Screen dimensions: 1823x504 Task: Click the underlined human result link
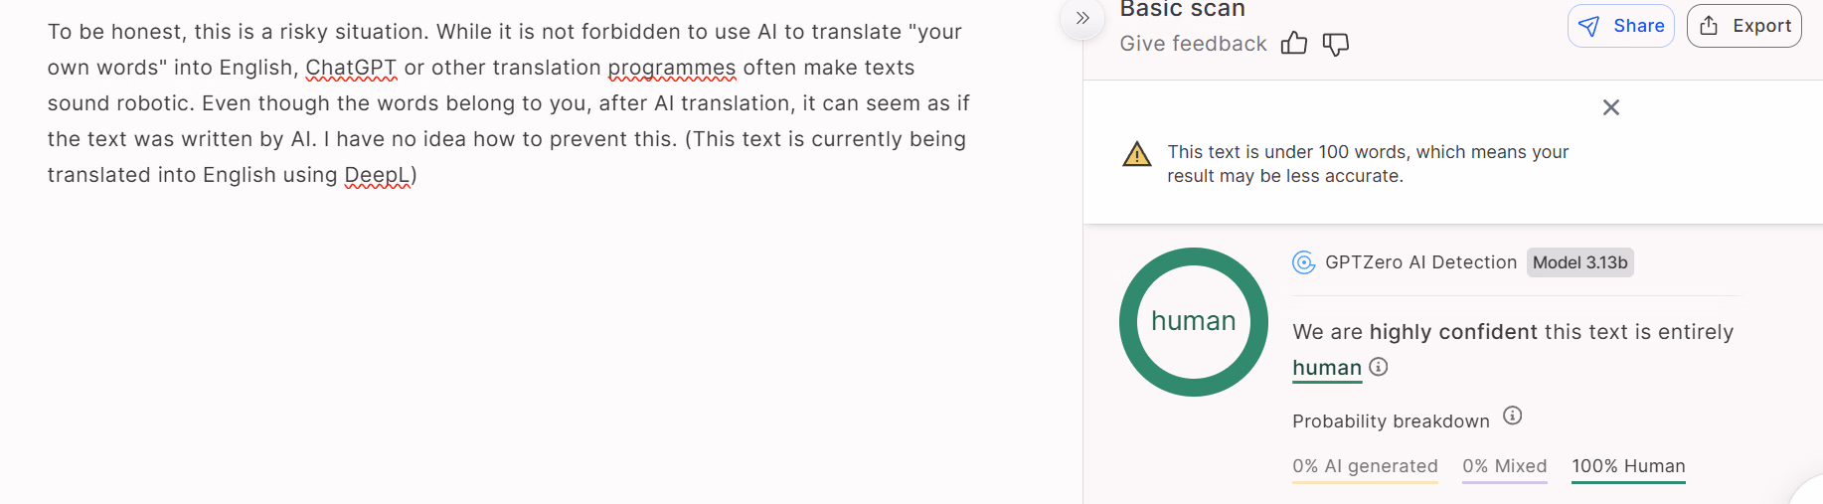pyautogui.click(x=1327, y=368)
